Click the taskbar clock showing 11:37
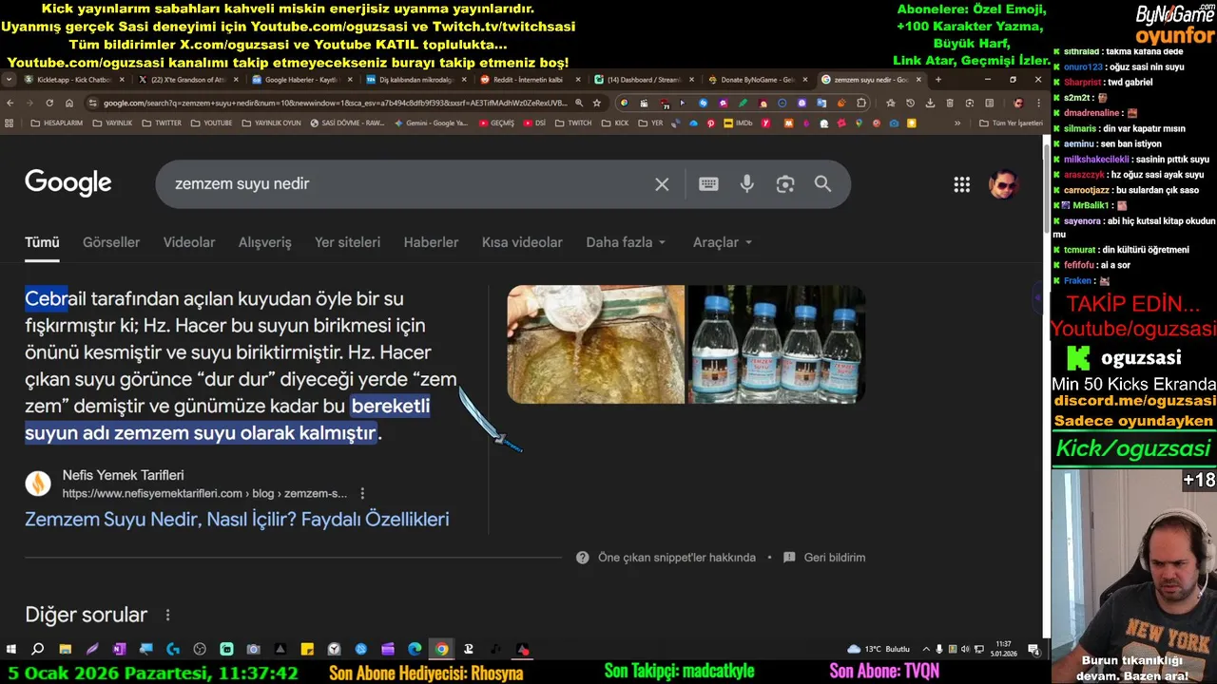 point(1003,649)
